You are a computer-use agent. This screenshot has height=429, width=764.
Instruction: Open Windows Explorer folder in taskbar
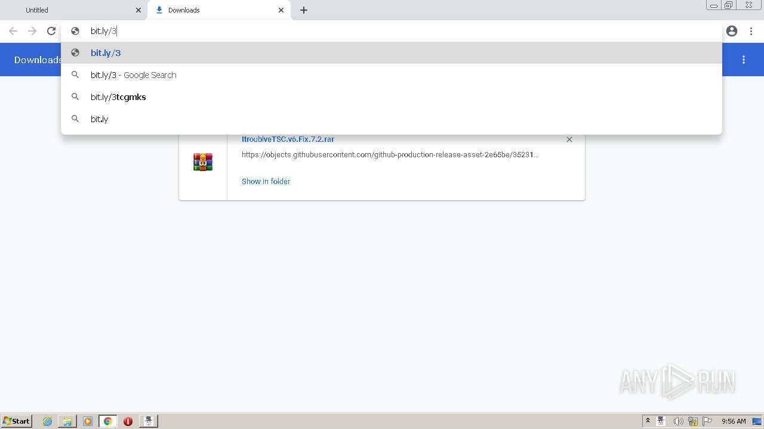(x=67, y=421)
